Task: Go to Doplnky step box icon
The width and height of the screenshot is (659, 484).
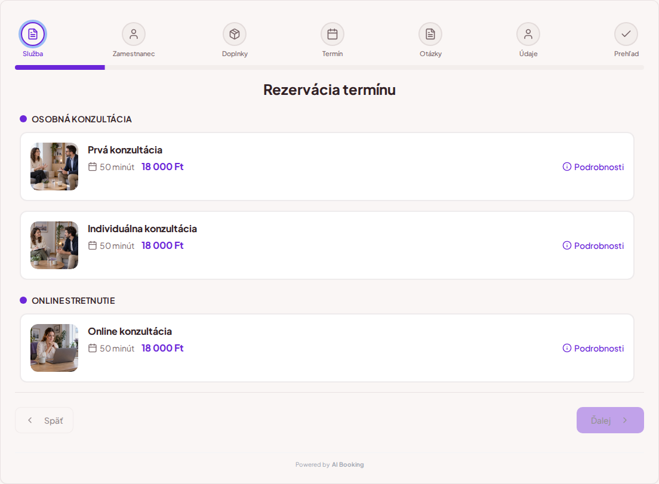Action: pos(235,34)
